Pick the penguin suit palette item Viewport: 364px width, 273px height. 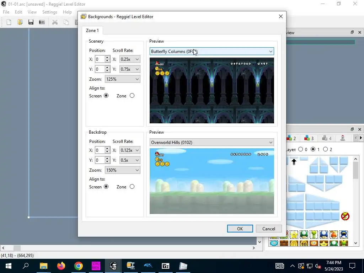click(x=344, y=235)
